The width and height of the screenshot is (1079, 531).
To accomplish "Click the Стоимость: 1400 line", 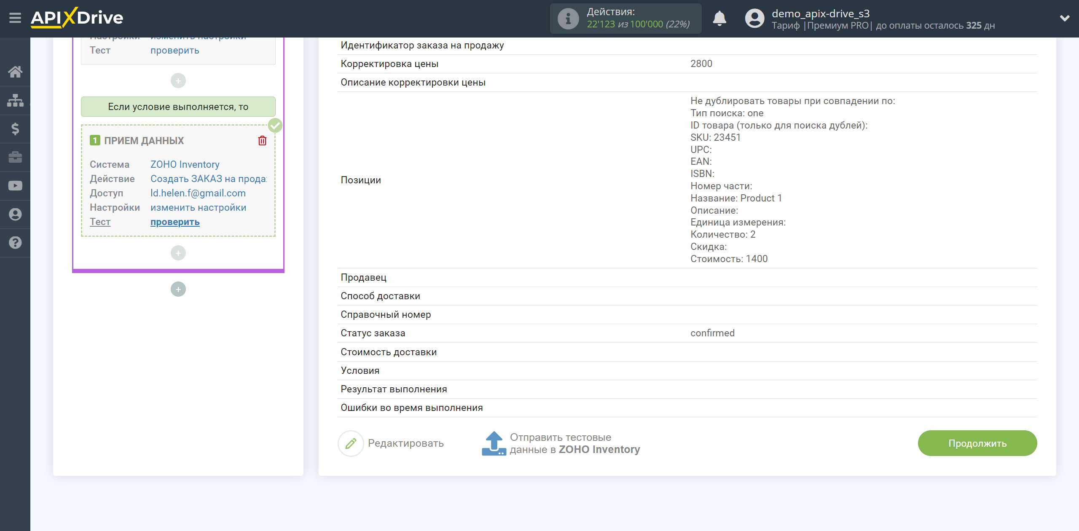I will coord(729,259).
